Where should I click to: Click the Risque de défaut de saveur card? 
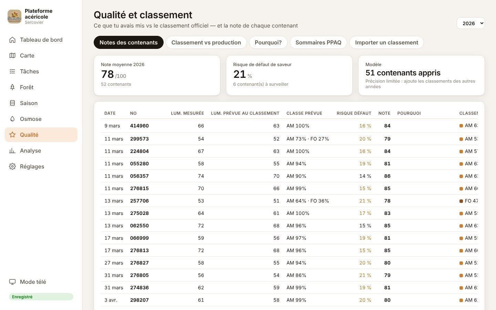click(289, 75)
